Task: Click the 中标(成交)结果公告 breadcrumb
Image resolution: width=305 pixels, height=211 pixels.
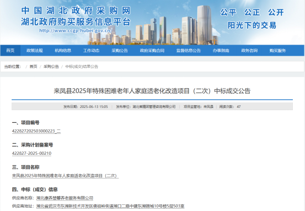Action: click(82, 67)
